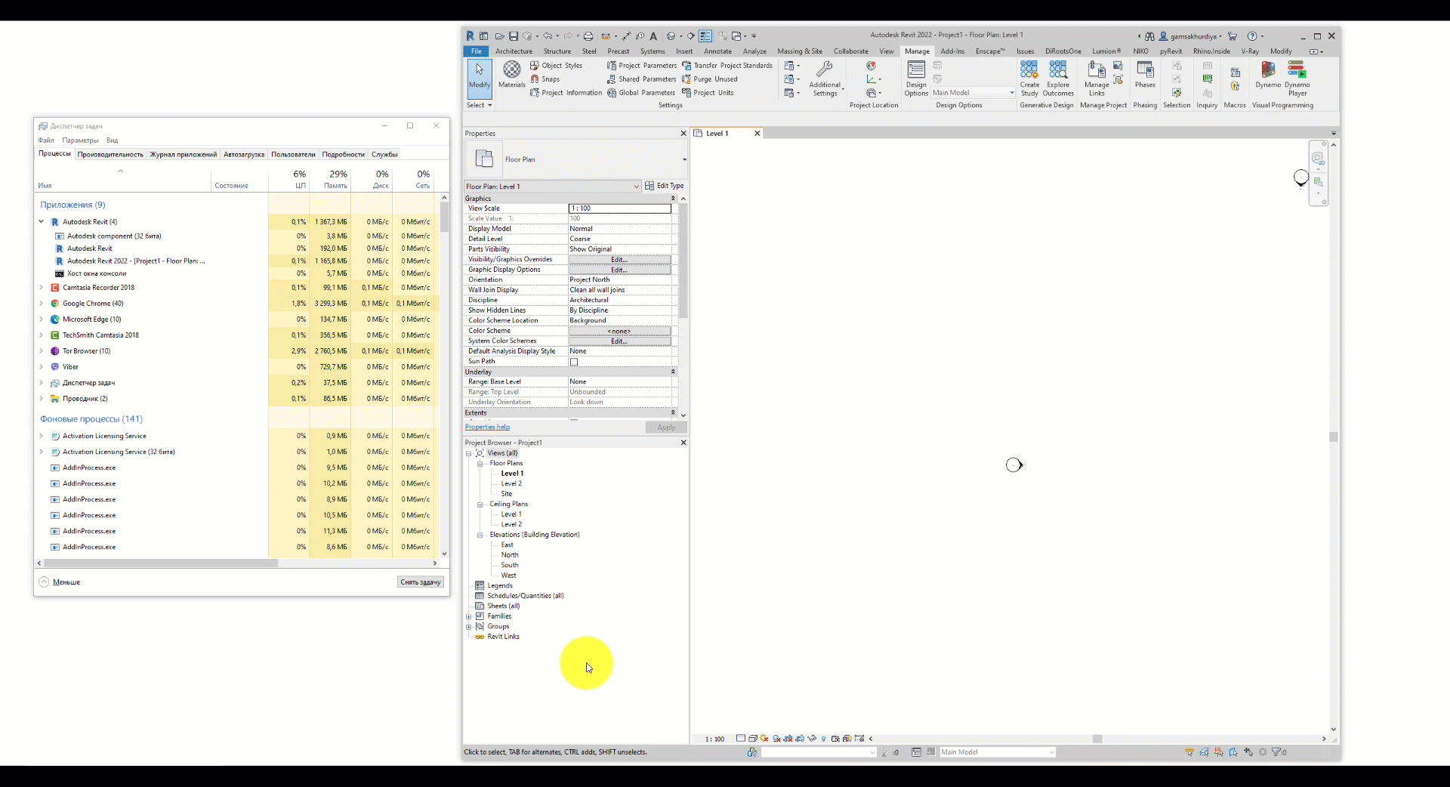Click the Undo arrow in quick access toolbar
This screenshot has width=1450, height=787.
(x=548, y=36)
